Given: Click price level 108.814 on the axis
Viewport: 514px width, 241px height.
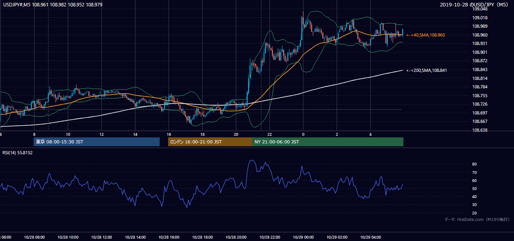Looking at the screenshot, I should (479, 78).
